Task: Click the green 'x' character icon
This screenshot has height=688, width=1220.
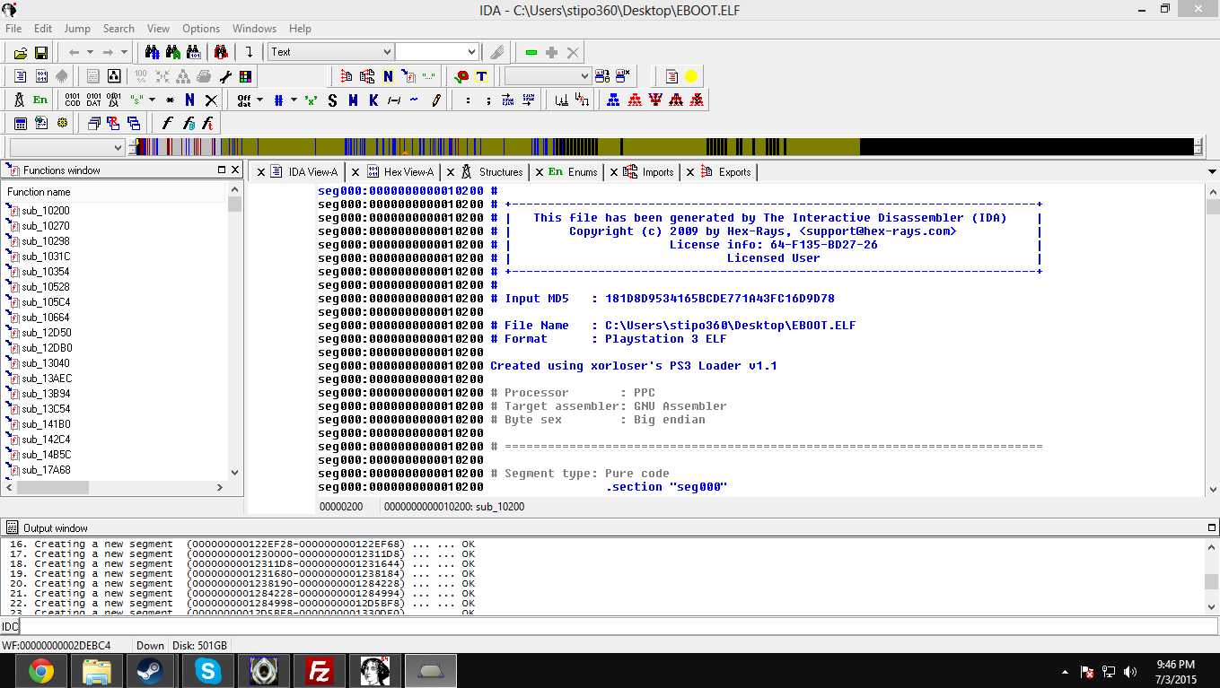Action: coord(312,100)
